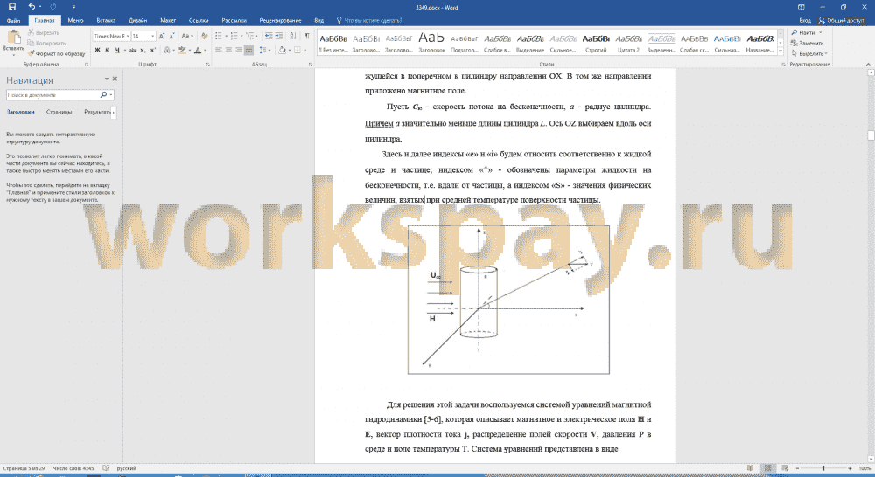Click Replace (Заменить) in Editing group
This screenshot has height=477, width=875.
(807, 43)
